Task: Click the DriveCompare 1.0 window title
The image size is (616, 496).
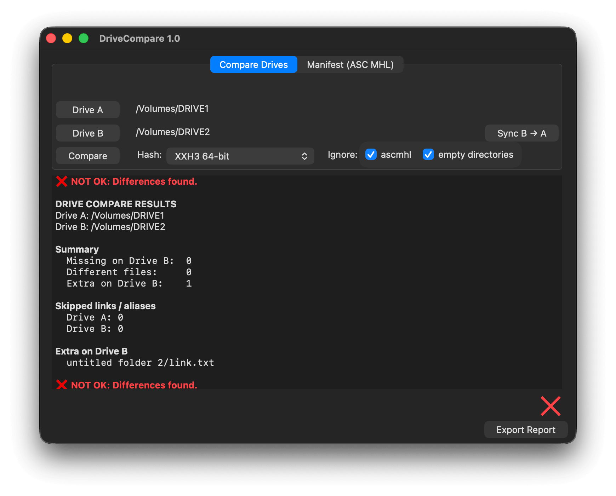Action: 139,39
